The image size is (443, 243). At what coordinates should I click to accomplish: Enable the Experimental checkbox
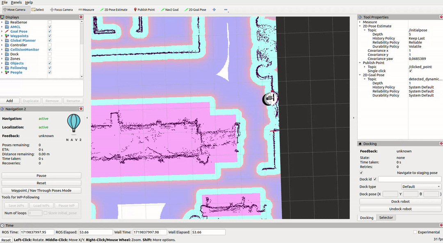pos(415,232)
